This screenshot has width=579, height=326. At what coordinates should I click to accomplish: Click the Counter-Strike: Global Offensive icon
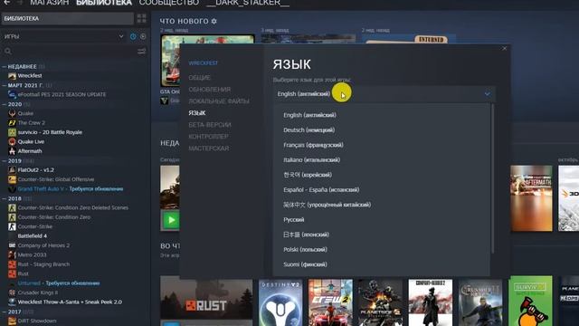[12, 179]
